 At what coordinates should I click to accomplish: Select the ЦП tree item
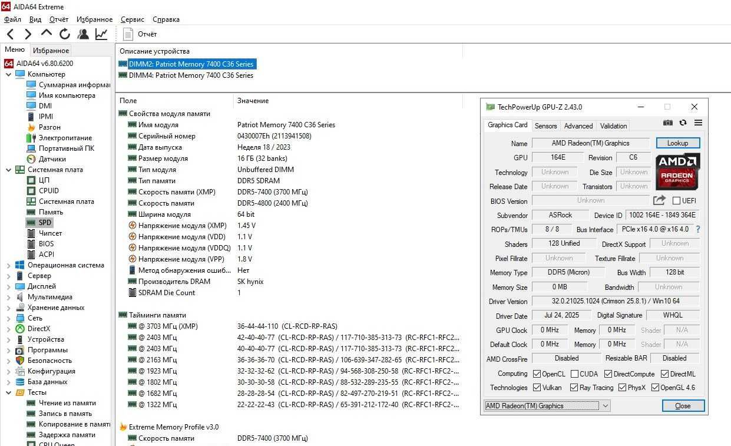tap(38, 180)
